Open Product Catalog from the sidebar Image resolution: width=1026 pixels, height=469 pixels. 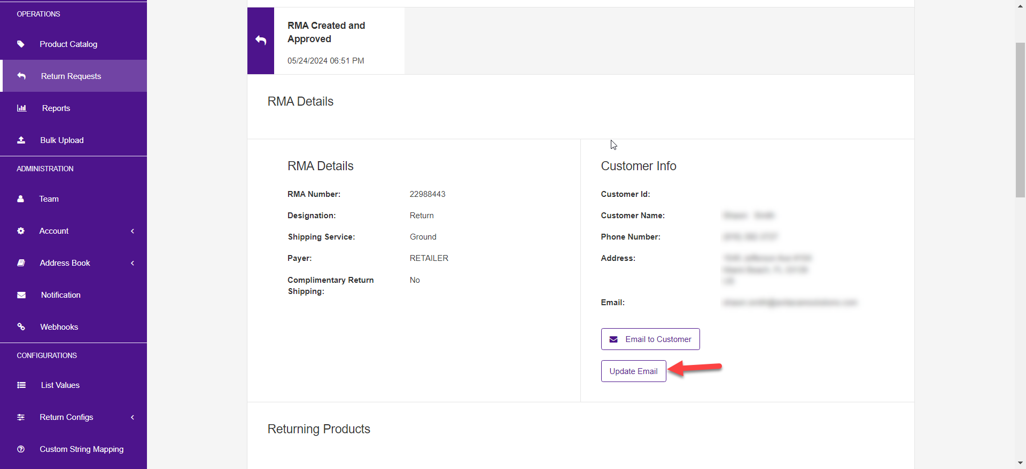point(68,44)
